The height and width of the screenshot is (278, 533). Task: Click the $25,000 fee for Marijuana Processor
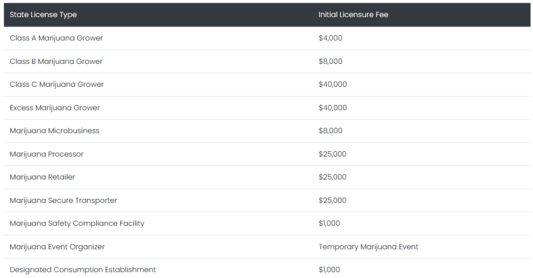tap(333, 154)
